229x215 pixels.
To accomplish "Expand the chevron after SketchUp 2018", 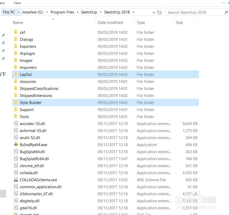I will tap(133, 12).
